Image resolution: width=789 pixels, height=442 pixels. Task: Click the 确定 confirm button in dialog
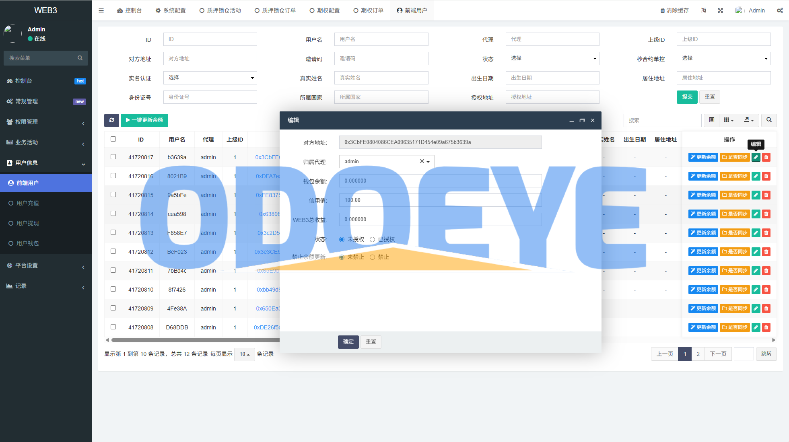click(348, 342)
